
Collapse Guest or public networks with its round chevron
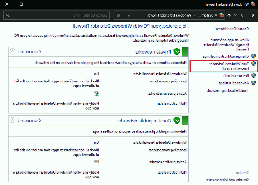coord(13,120)
